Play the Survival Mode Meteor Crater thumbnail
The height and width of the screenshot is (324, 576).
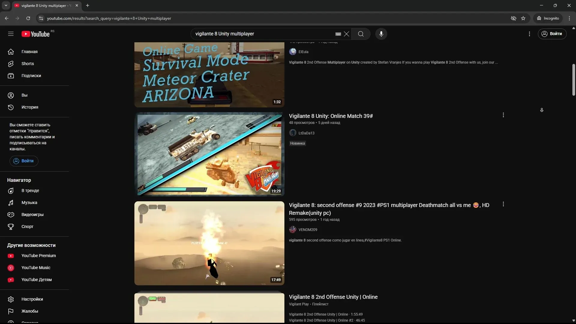pos(209,75)
